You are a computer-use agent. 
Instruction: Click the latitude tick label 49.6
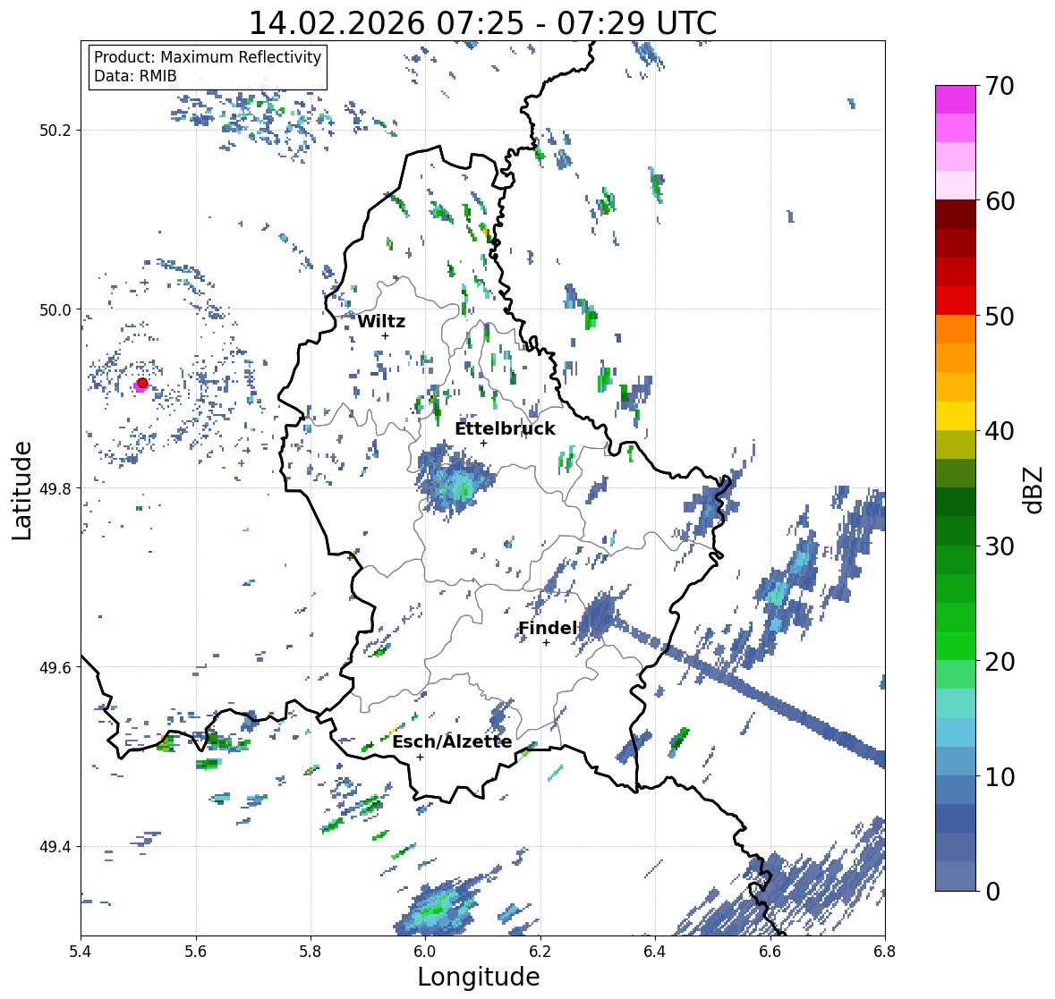coord(55,667)
